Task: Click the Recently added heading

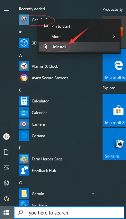Action: (x=32, y=9)
